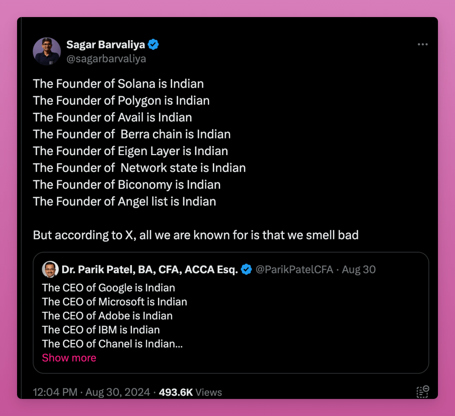Open the three-dot more options menu
This screenshot has width=455, height=416.
[x=422, y=44]
